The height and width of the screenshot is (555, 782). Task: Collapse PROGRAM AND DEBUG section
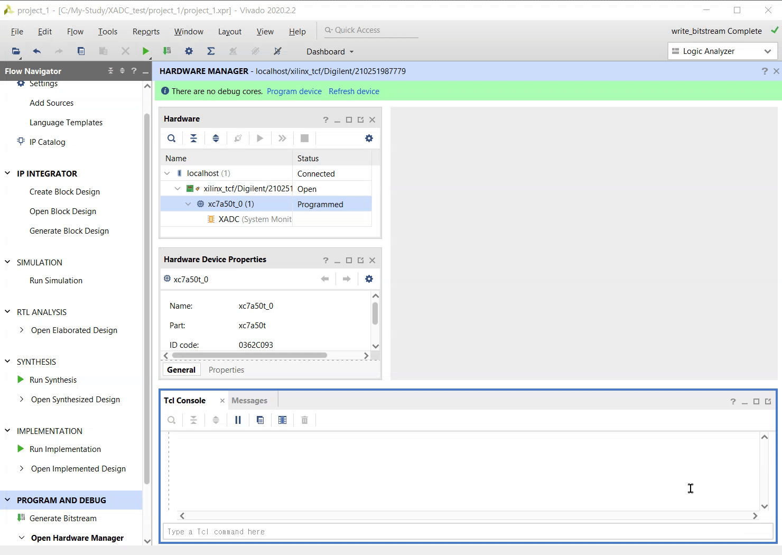(7, 500)
